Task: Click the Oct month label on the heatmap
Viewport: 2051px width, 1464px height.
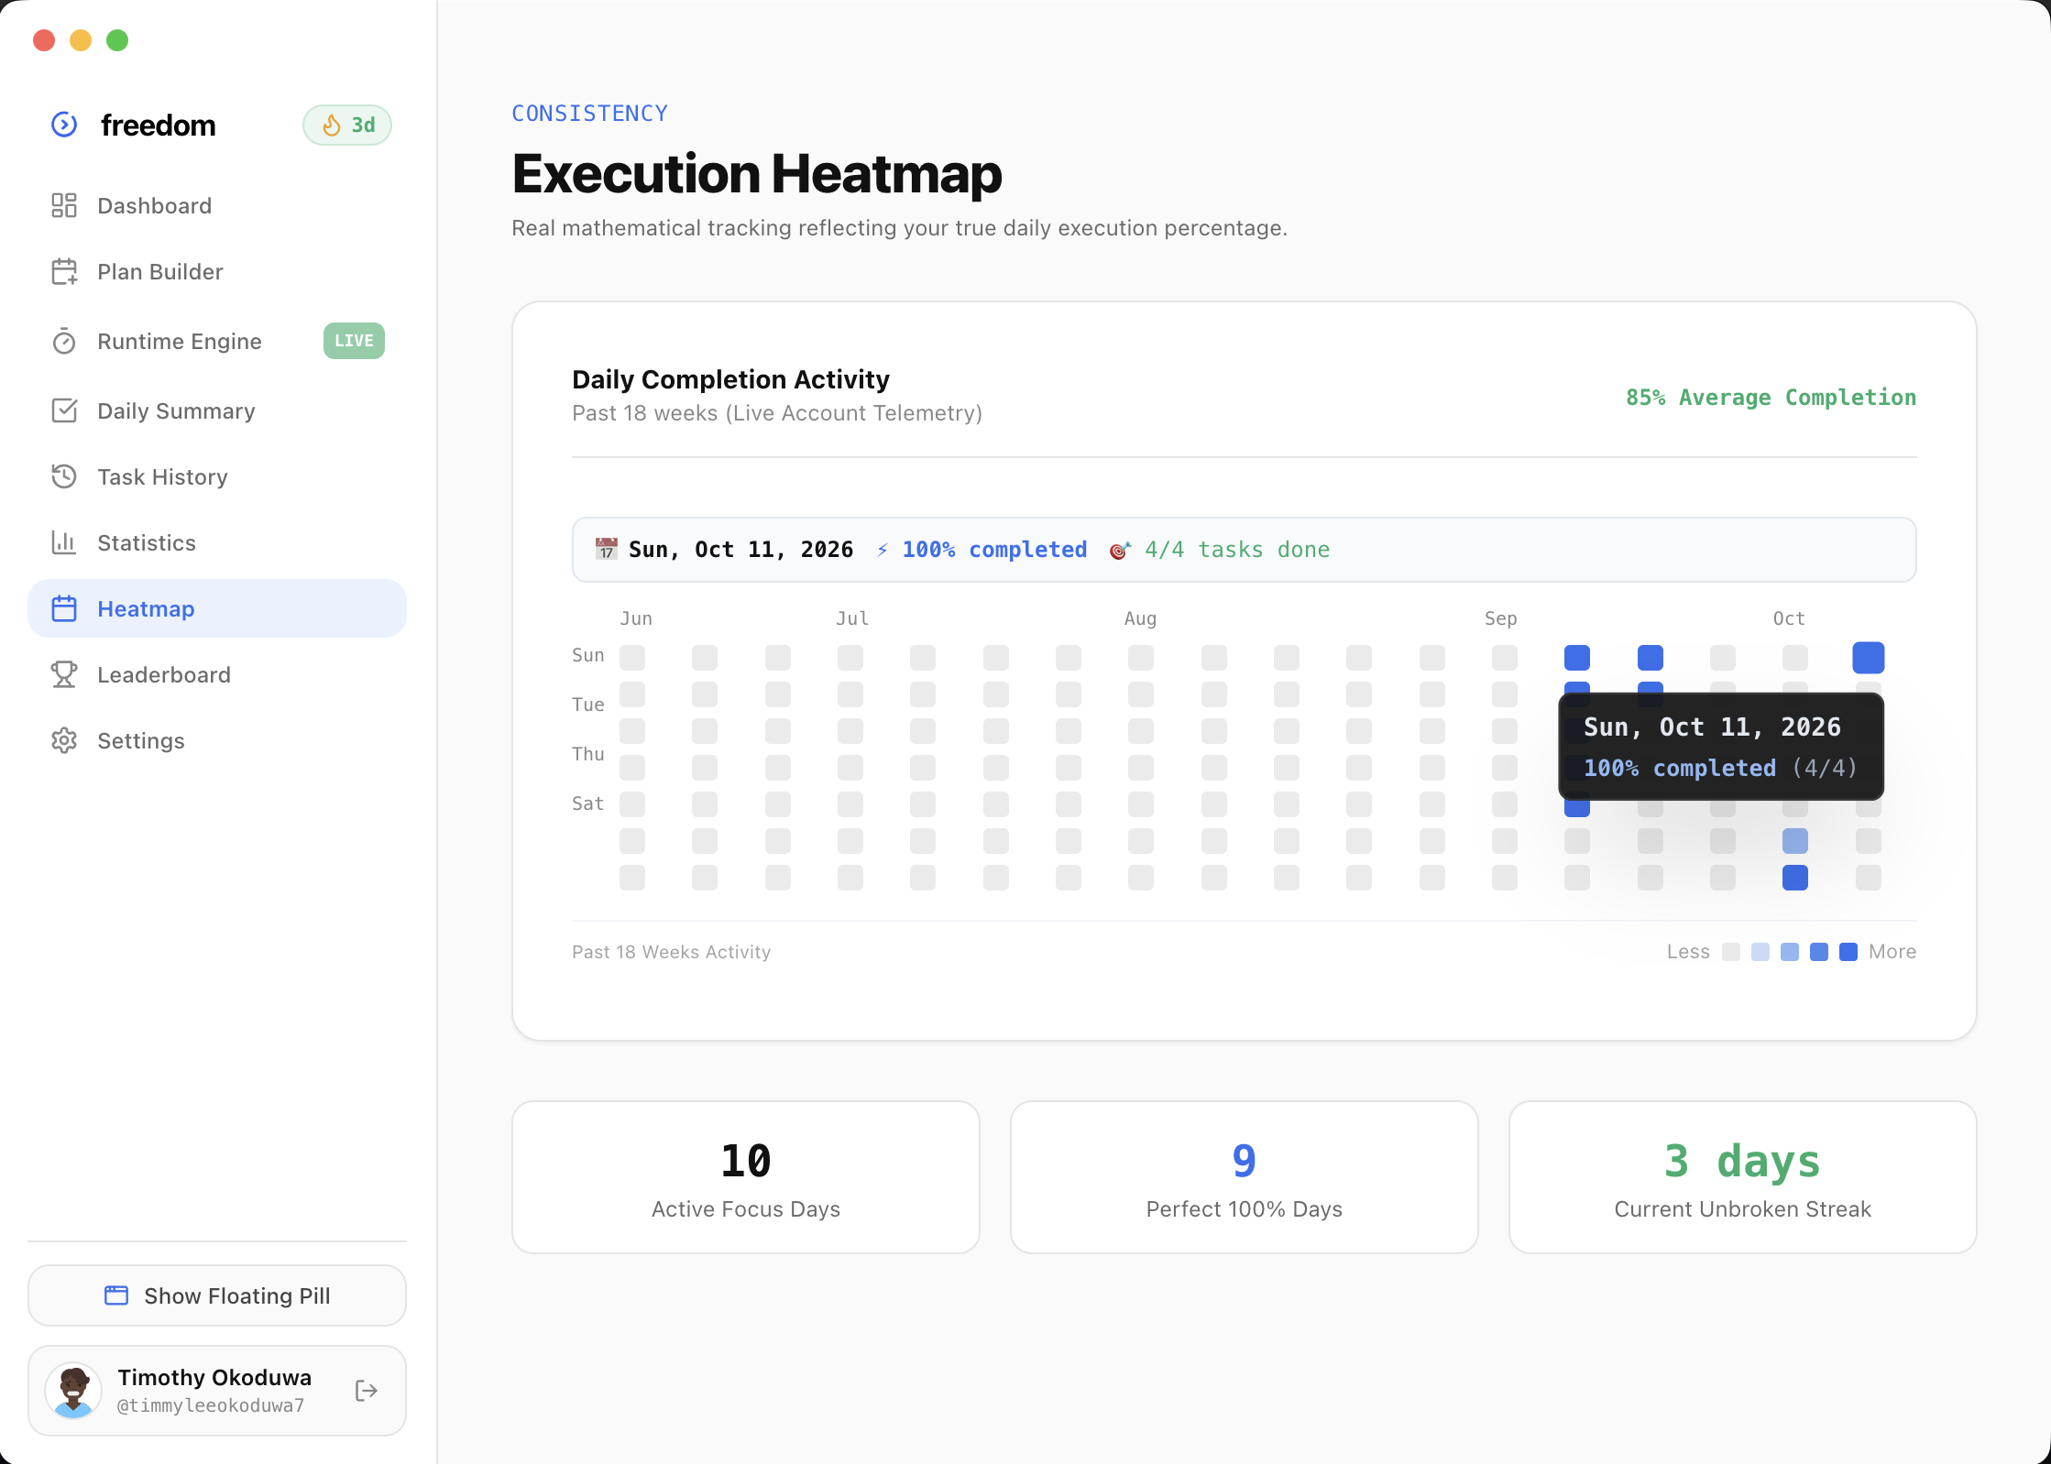Action: tap(1789, 618)
